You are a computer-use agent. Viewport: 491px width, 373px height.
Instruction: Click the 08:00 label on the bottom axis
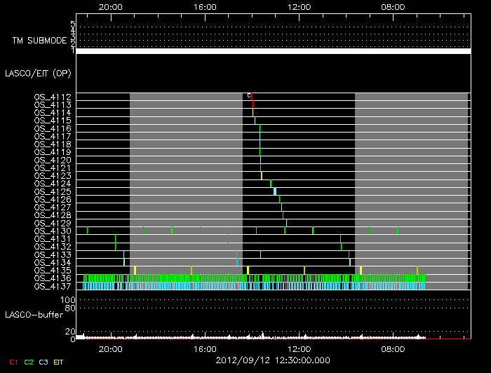coord(393,348)
